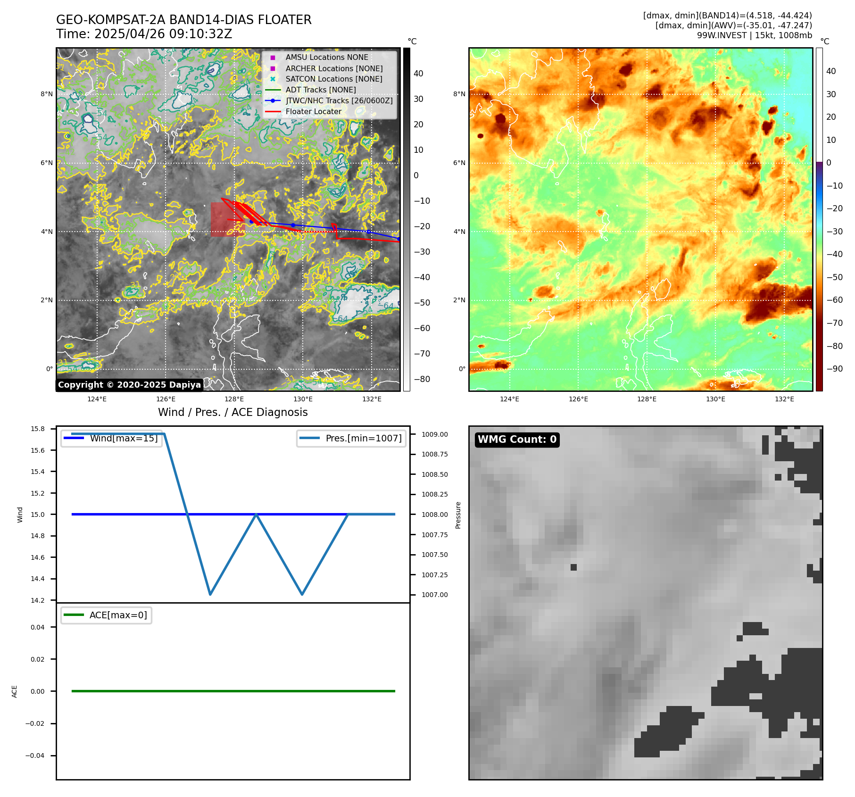Image resolution: width=855 pixels, height=797 pixels.
Task: Click the 1008.25 pressure axis tick
Action: 435,495
